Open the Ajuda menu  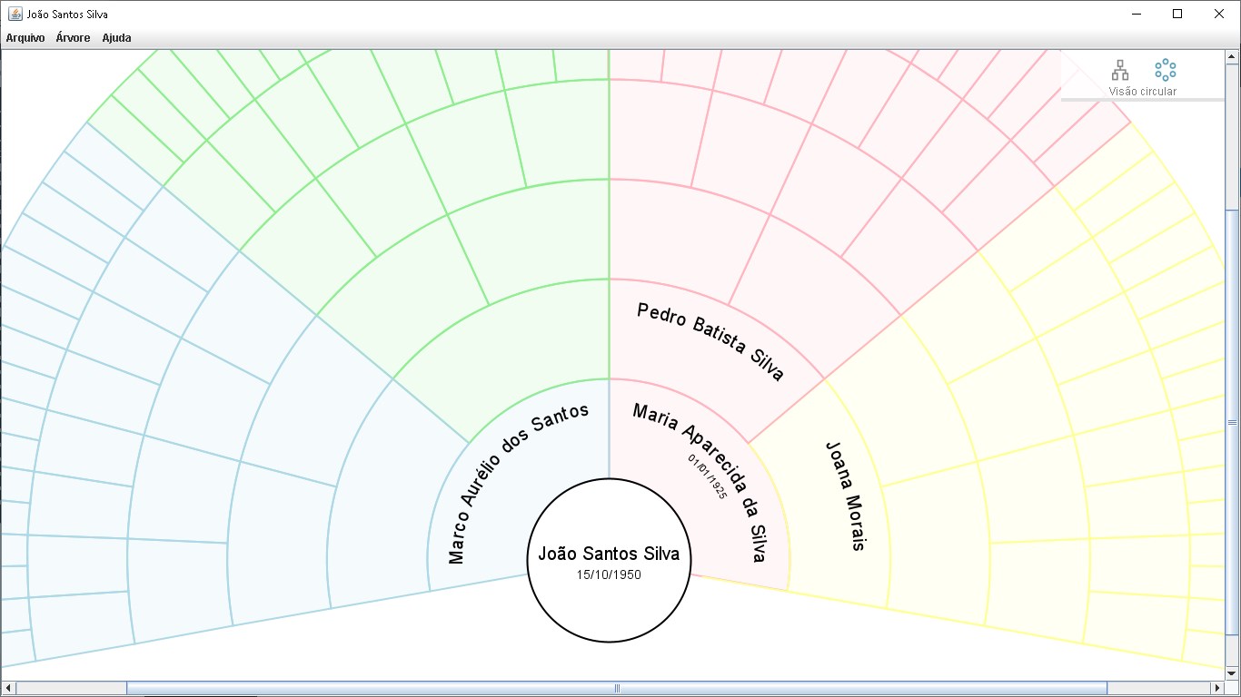(x=115, y=38)
